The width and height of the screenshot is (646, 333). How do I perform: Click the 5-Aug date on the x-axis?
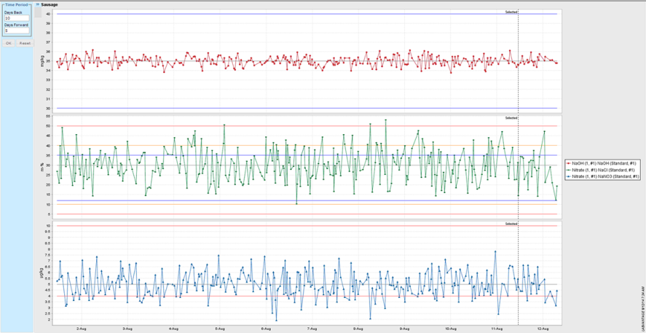220,329
